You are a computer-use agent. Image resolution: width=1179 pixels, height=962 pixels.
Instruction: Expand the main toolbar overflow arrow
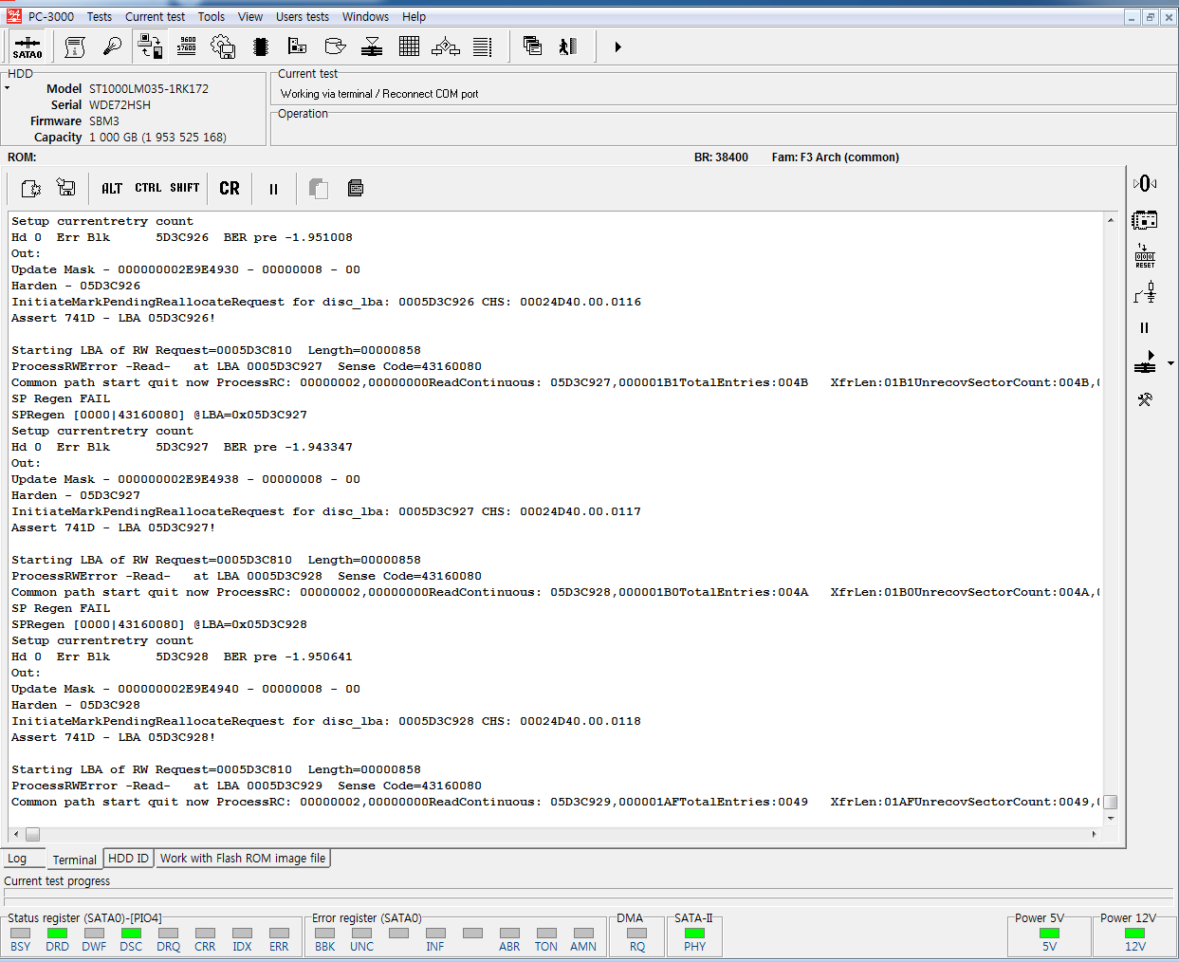tap(617, 46)
